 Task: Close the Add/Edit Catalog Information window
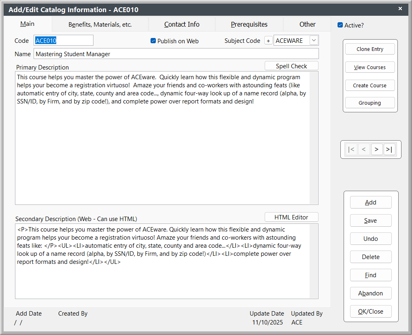tap(400, 8)
